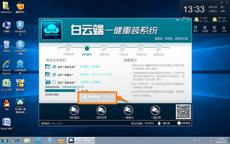Select the 白云端一键重装系统 desktop shortcut

pyautogui.click(x=20, y=106)
